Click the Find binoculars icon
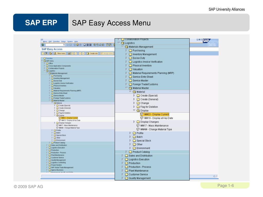The width and height of the screenshot is (263, 197). (87, 45)
